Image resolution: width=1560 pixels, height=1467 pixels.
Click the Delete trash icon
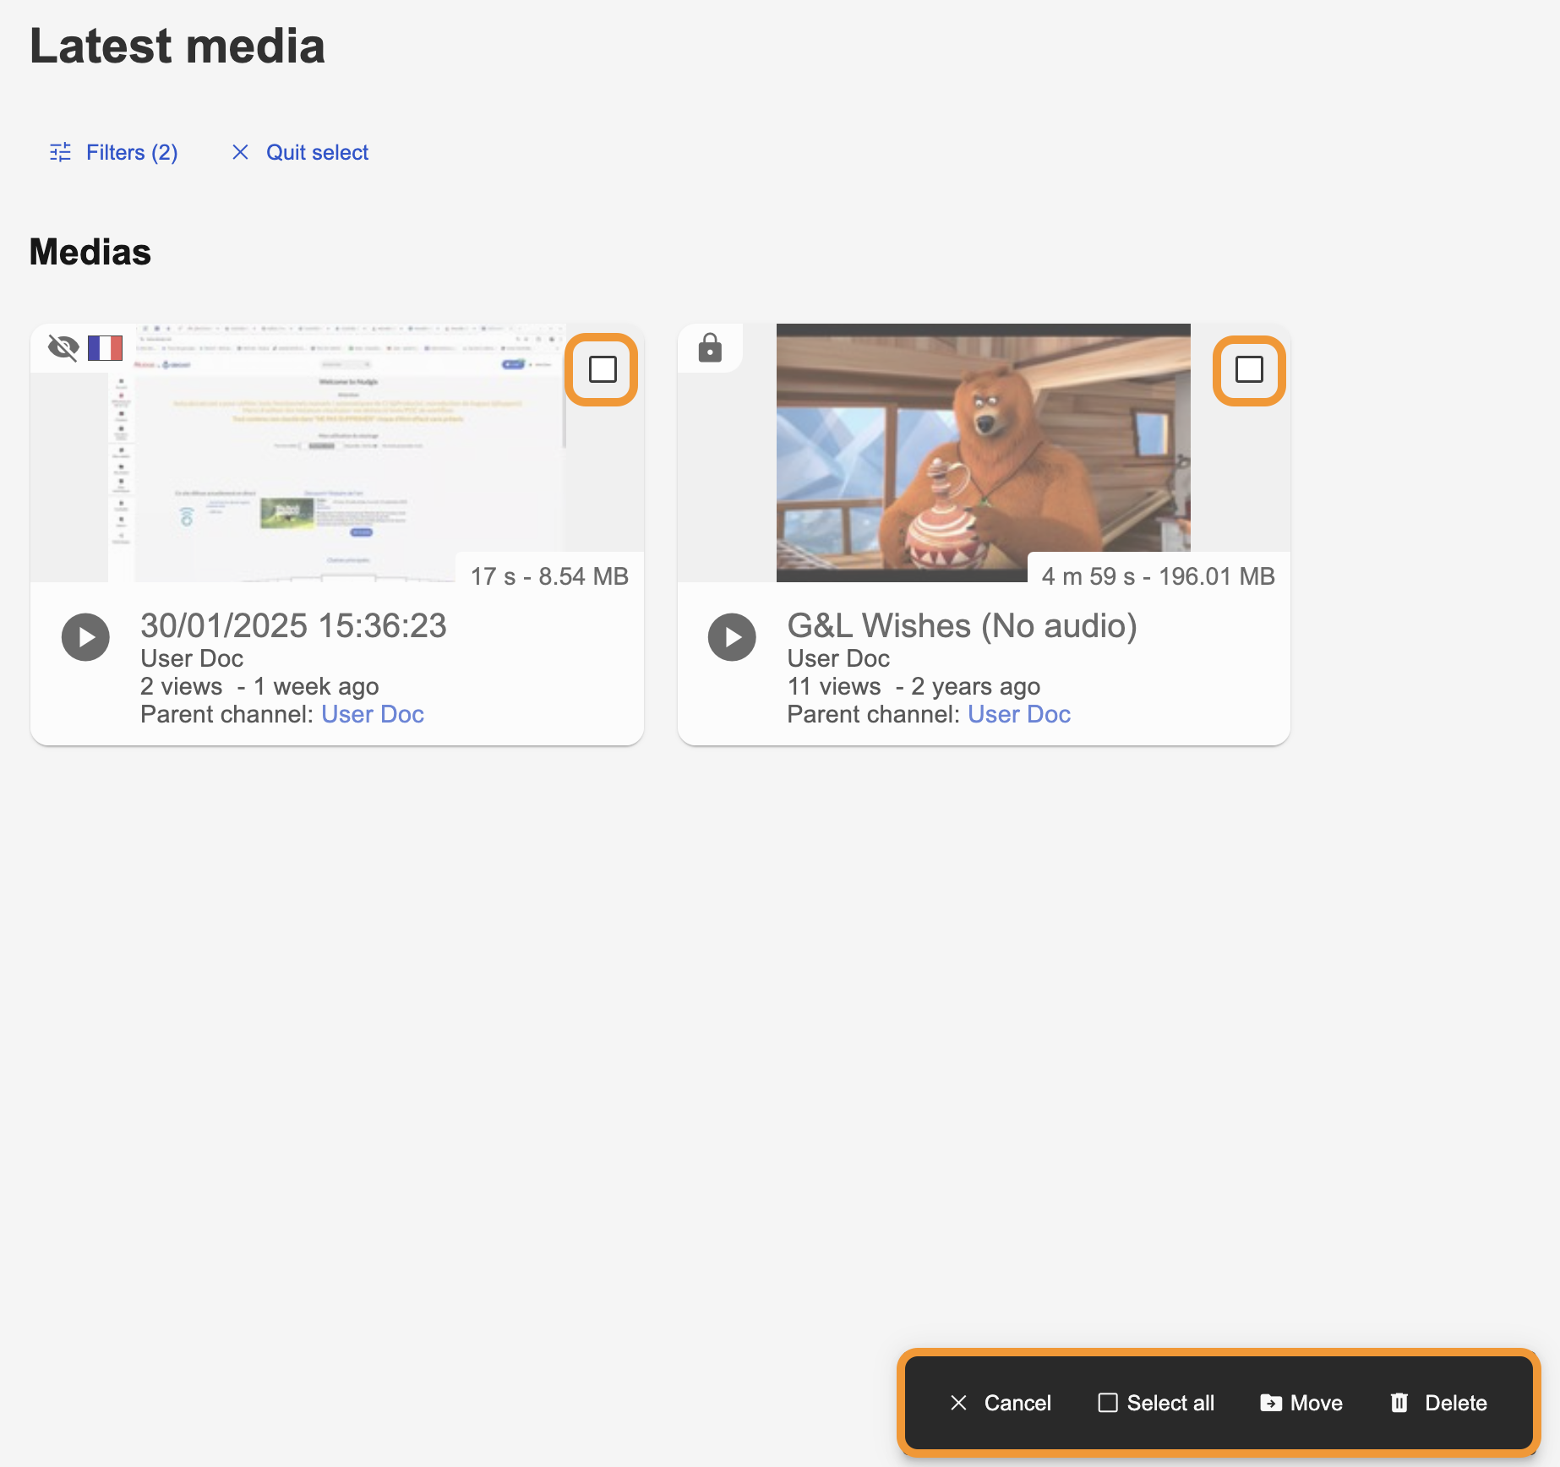click(x=1399, y=1403)
